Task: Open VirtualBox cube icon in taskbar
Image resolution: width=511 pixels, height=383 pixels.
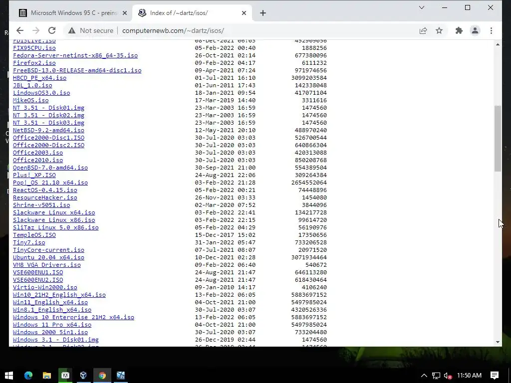Action: [83, 376]
